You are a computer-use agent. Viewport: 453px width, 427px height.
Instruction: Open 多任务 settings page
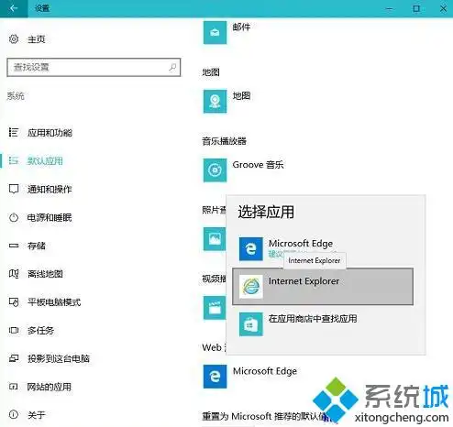pos(40,331)
